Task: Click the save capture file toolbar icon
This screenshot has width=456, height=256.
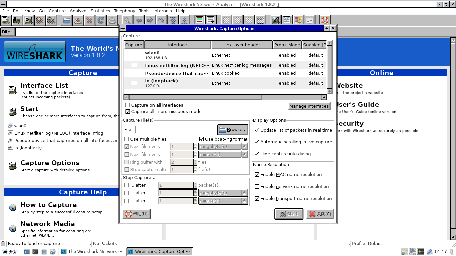Action: [78, 20]
